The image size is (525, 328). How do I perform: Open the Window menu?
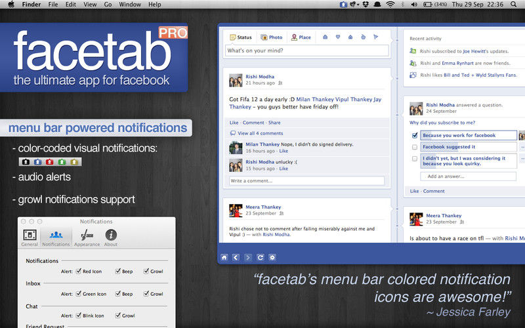pyautogui.click(x=130, y=5)
